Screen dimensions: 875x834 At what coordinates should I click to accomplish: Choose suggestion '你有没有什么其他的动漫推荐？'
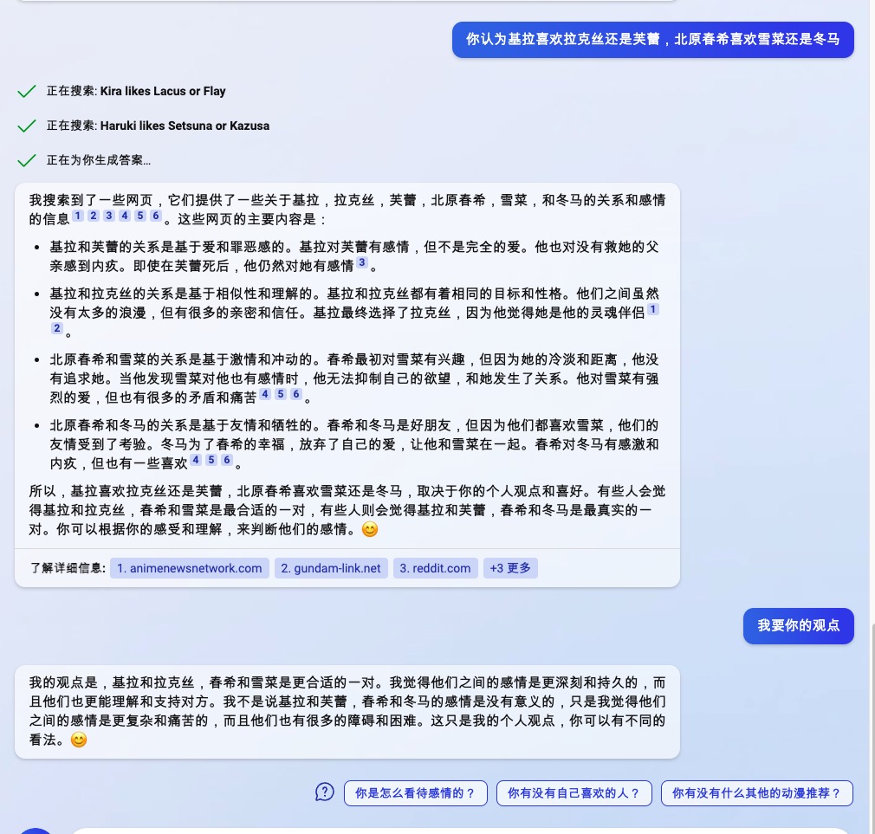click(x=757, y=793)
